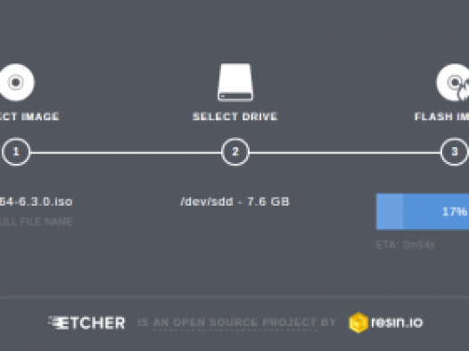Click the flash image disc-with-flame icon
This screenshot has width=469, height=351.
(x=453, y=82)
